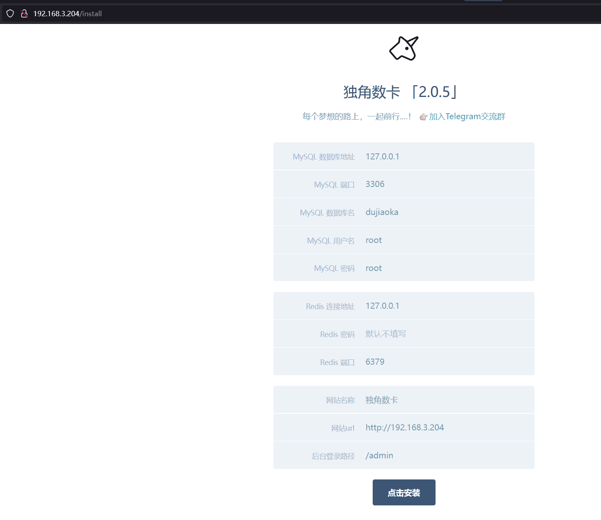Click the 网站名称 input field
This screenshot has width=601, height=520.
(x=446, y=400)
